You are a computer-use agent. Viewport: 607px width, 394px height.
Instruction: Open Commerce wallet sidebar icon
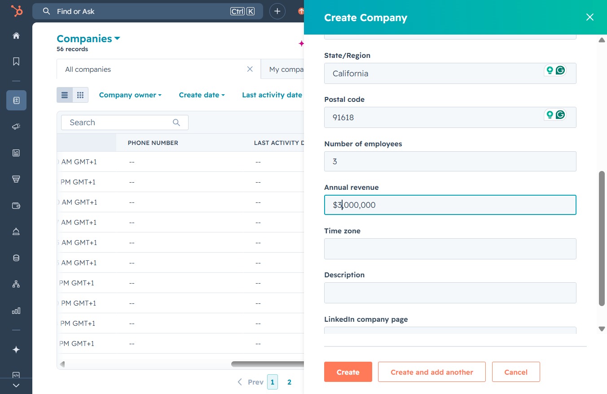coord(16,206)
